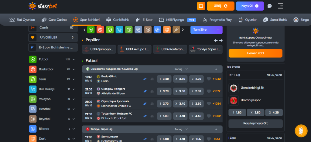The width and height of the screenshot is (311, 142).
Task: Open Canlı Bahis in main navigation
Action: click(x=118, y=20)
